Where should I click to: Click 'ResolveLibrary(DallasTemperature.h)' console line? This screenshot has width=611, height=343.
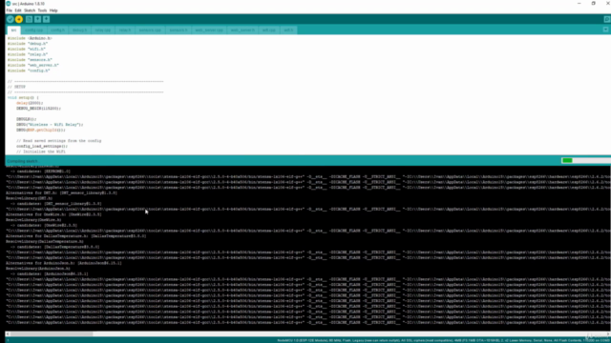click(45, 241)
